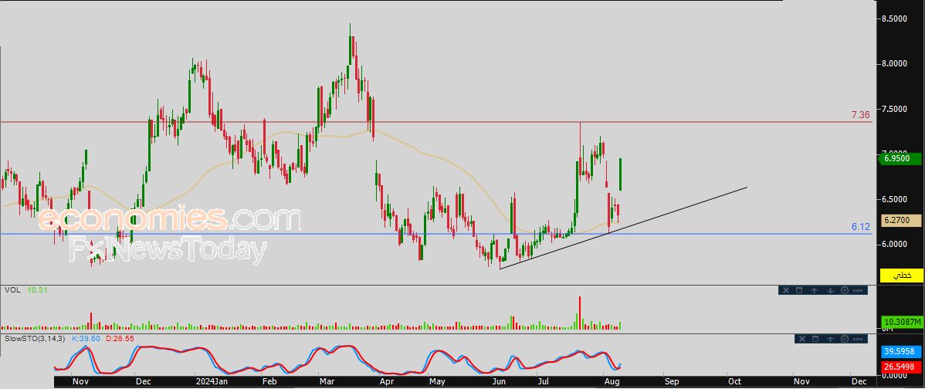Screen dimensions: 925x389
Task: Click the yellow خطي scale label
Action: pyautogui.click(x=901, y=276)
